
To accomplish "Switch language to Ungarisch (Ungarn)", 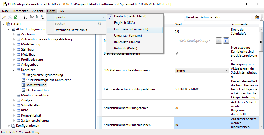I will pos(135,36).
